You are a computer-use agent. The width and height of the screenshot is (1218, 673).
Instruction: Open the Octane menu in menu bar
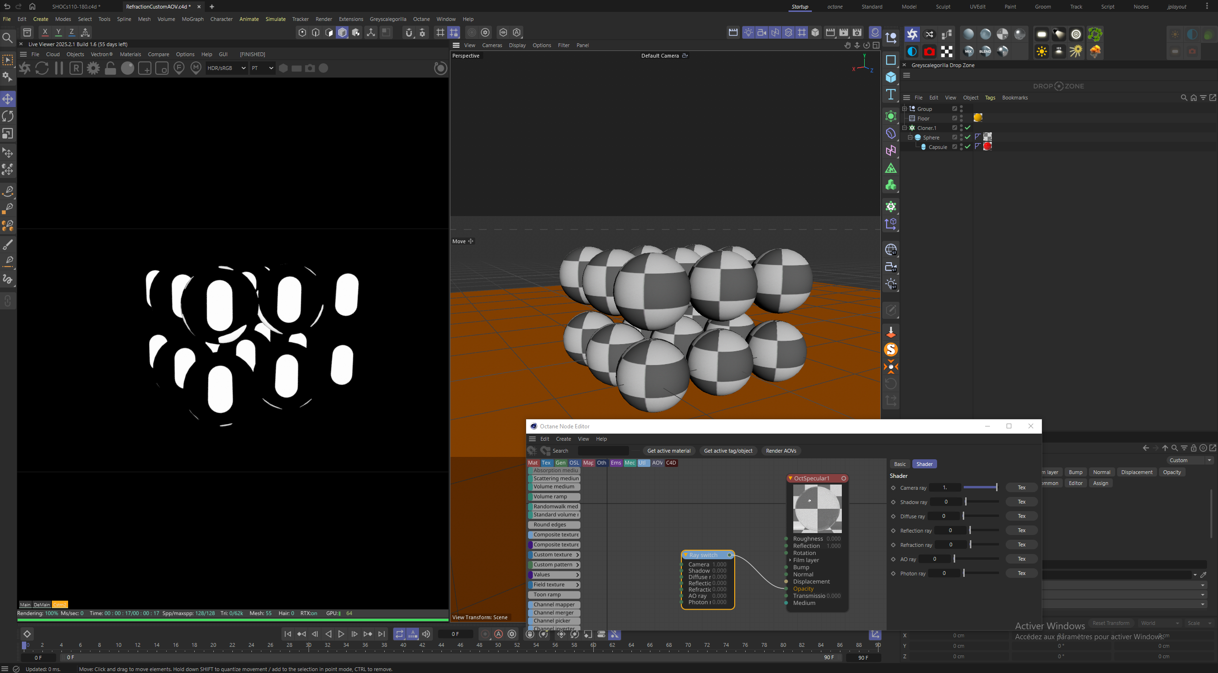421,19
